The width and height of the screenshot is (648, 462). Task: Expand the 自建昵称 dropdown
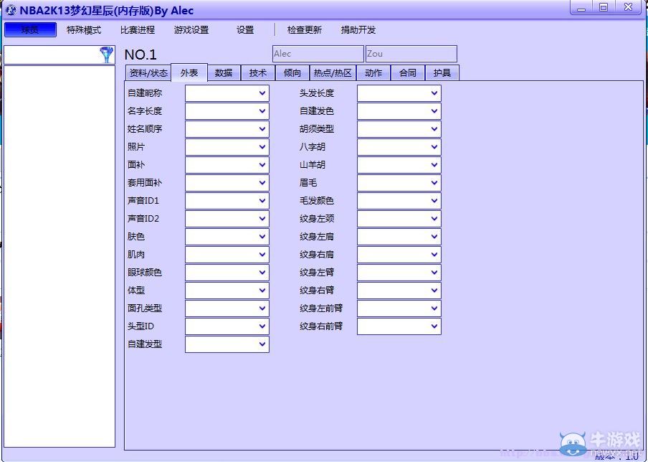(x=227, y=93)
